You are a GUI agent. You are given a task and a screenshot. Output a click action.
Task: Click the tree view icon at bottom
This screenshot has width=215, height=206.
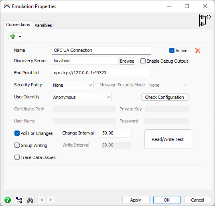tap(19, 200)
